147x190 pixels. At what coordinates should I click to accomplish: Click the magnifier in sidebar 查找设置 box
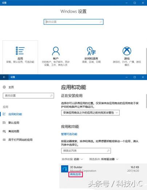click(51, 95)
